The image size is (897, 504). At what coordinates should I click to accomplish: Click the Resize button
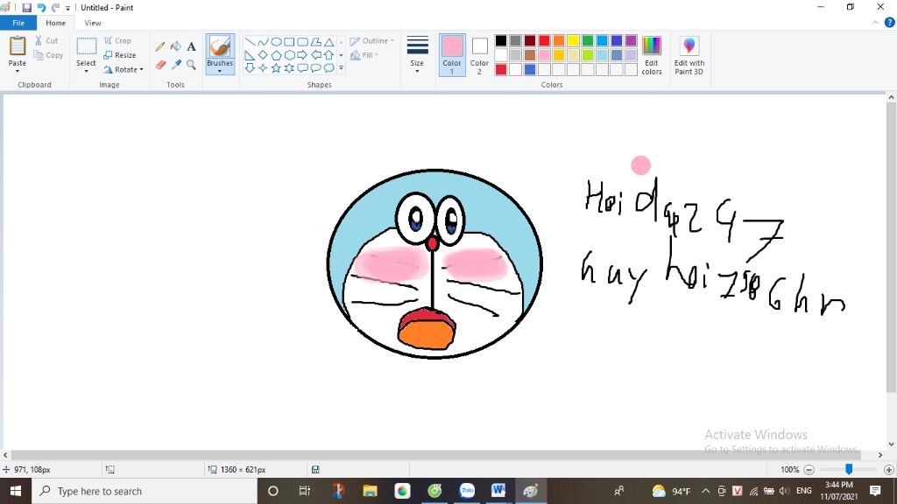click(119, 55)
